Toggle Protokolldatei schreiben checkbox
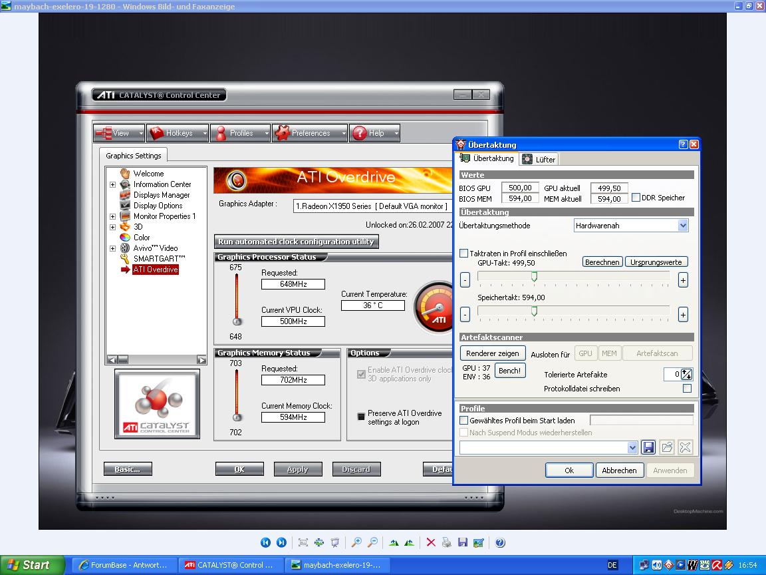The height and width of the screenshot is (575, 766). click(x=687, y=388)
